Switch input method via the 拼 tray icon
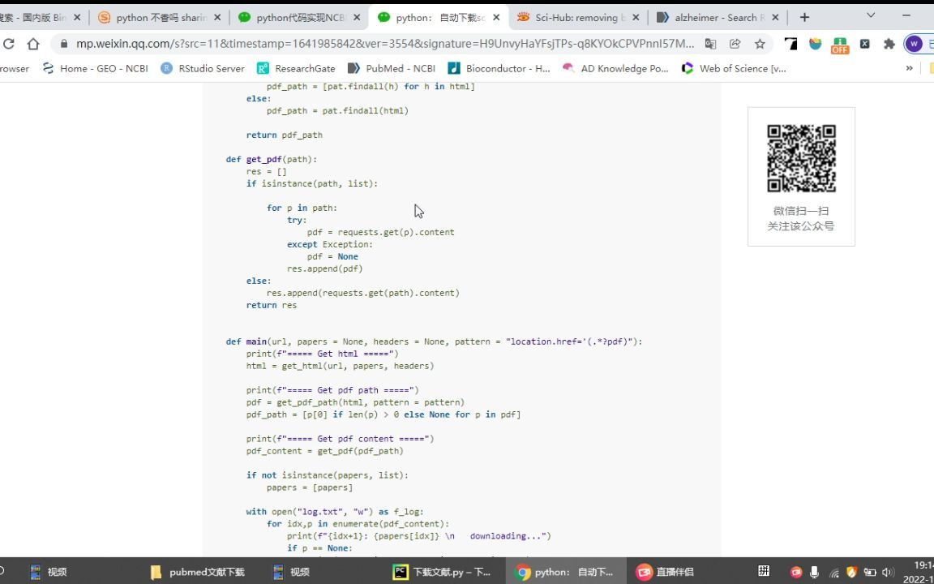The image size is (934, 584). coord(765,573)
